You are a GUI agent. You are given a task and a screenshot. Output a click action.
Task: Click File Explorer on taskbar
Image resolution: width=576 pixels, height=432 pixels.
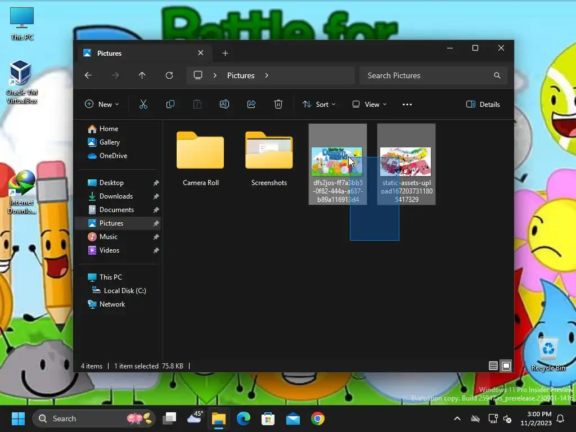coord(219,418)
